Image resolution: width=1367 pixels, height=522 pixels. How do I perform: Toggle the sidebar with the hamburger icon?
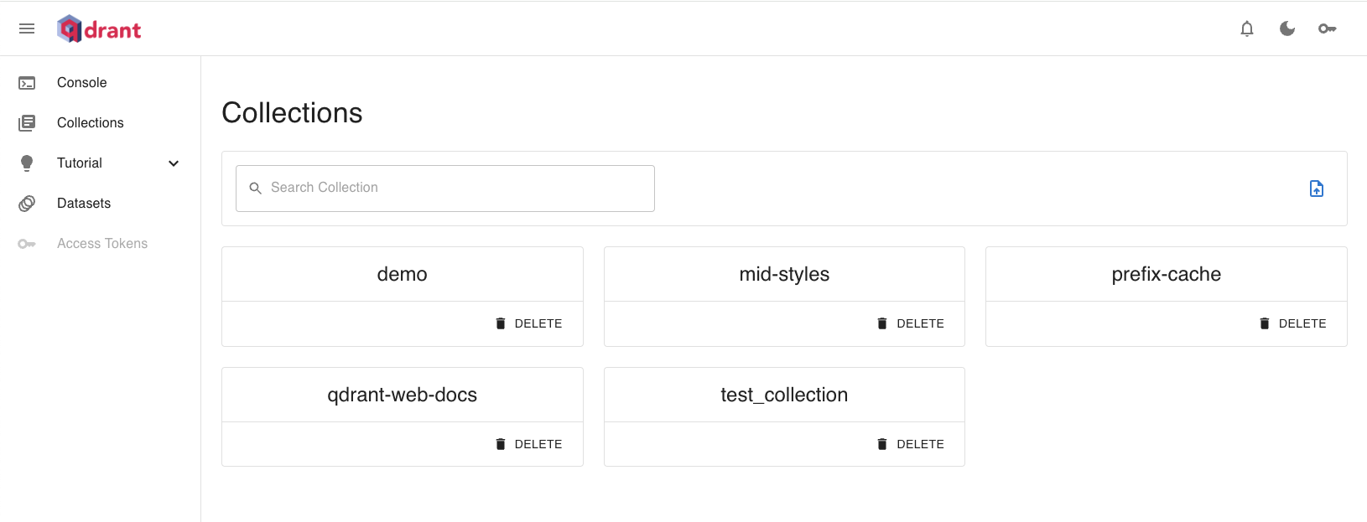click(27, 28)
